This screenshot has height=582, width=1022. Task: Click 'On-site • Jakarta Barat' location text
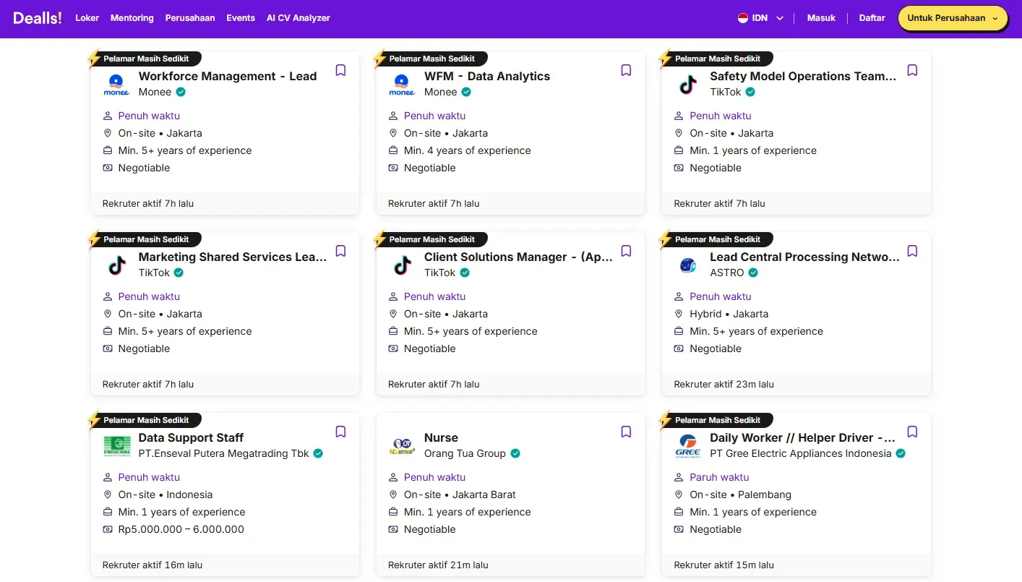coord(460,495)
